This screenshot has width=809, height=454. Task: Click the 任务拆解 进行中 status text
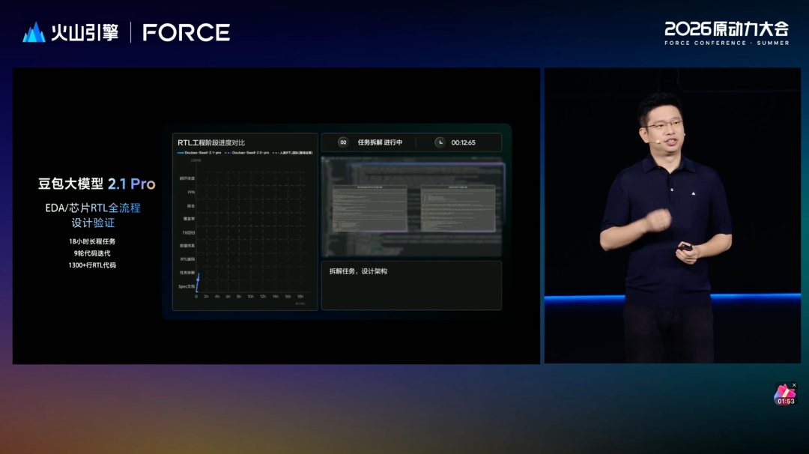pos(381,142)
